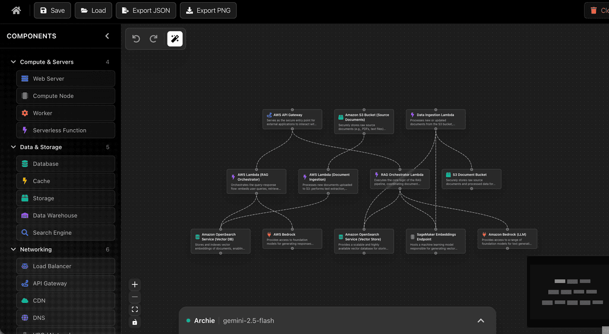Export the diagram as PNG

pos(208,10)
